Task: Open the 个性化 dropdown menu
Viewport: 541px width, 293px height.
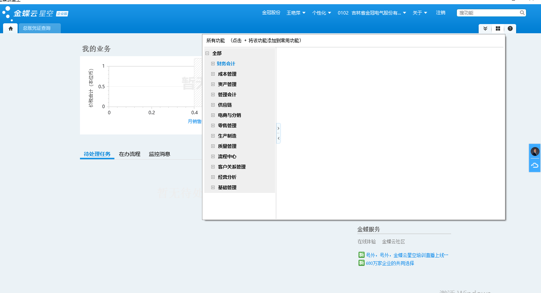Action: click(x=321, y=13)
